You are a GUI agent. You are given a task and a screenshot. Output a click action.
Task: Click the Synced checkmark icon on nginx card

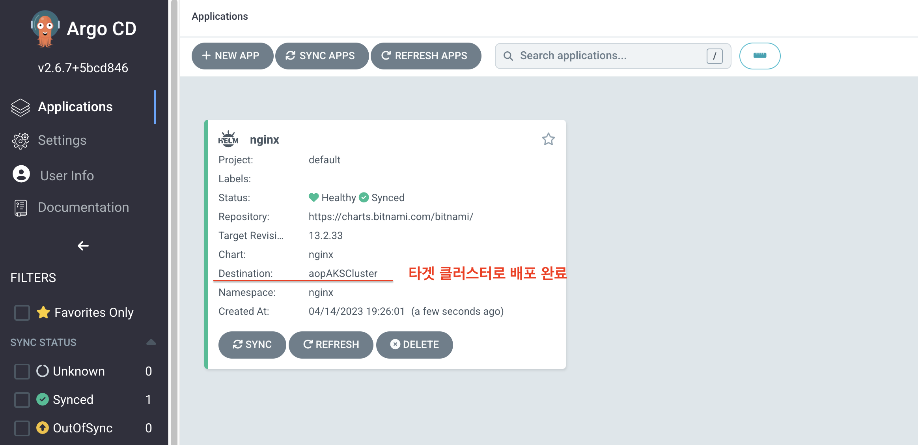tap(364, 197)
